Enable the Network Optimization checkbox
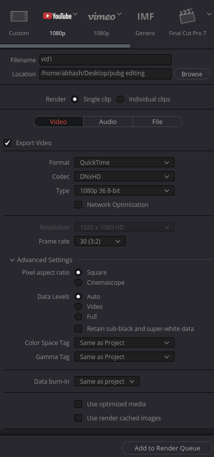Screen dimensions: 214x457 click(78, 204)
